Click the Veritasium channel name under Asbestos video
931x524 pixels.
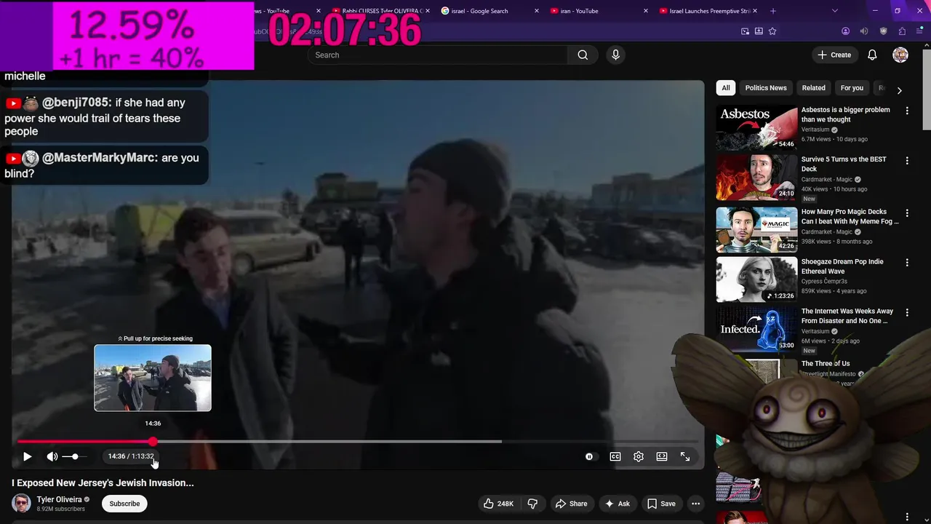tap(815, 130)
